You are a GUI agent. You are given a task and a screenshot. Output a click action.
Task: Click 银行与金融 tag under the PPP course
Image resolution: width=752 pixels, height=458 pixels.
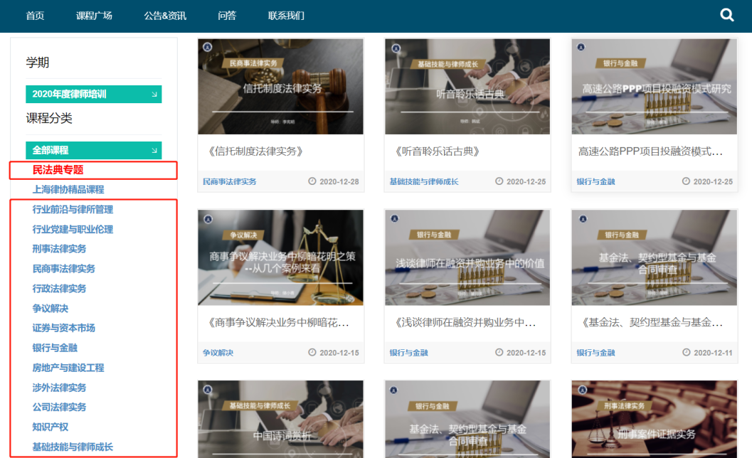point(595,182)
